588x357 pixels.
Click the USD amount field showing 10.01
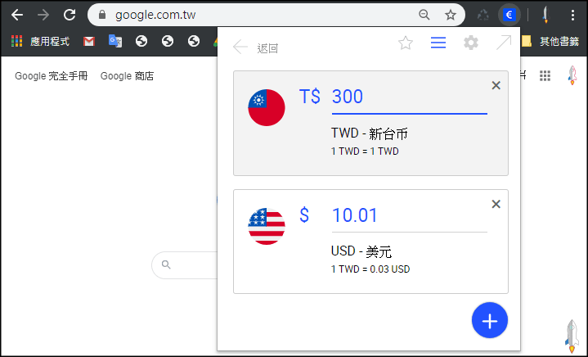[x=408, y=216]
